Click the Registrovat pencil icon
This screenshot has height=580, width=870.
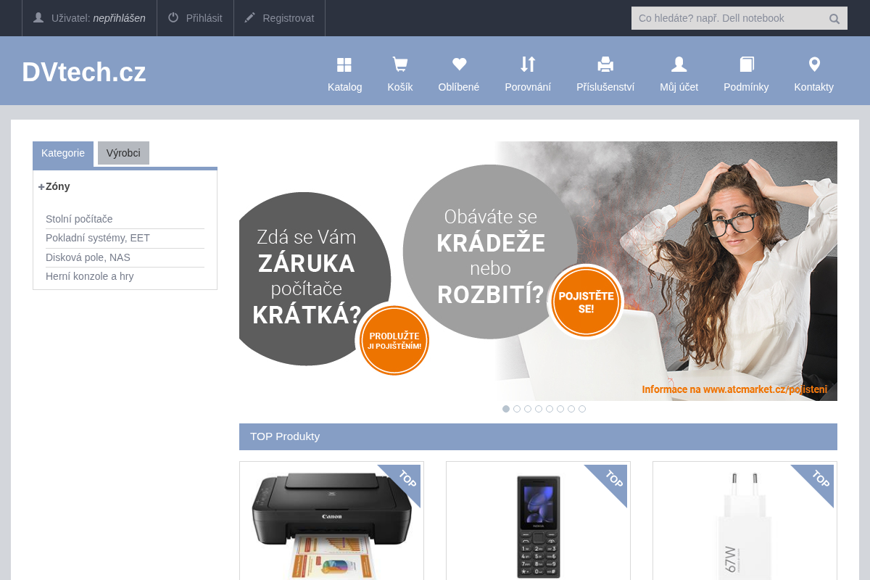point(250,17)
